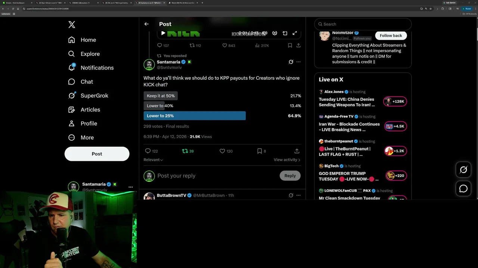
Task: Open the Santamaria author name link
Action: (x=168, y=62)
